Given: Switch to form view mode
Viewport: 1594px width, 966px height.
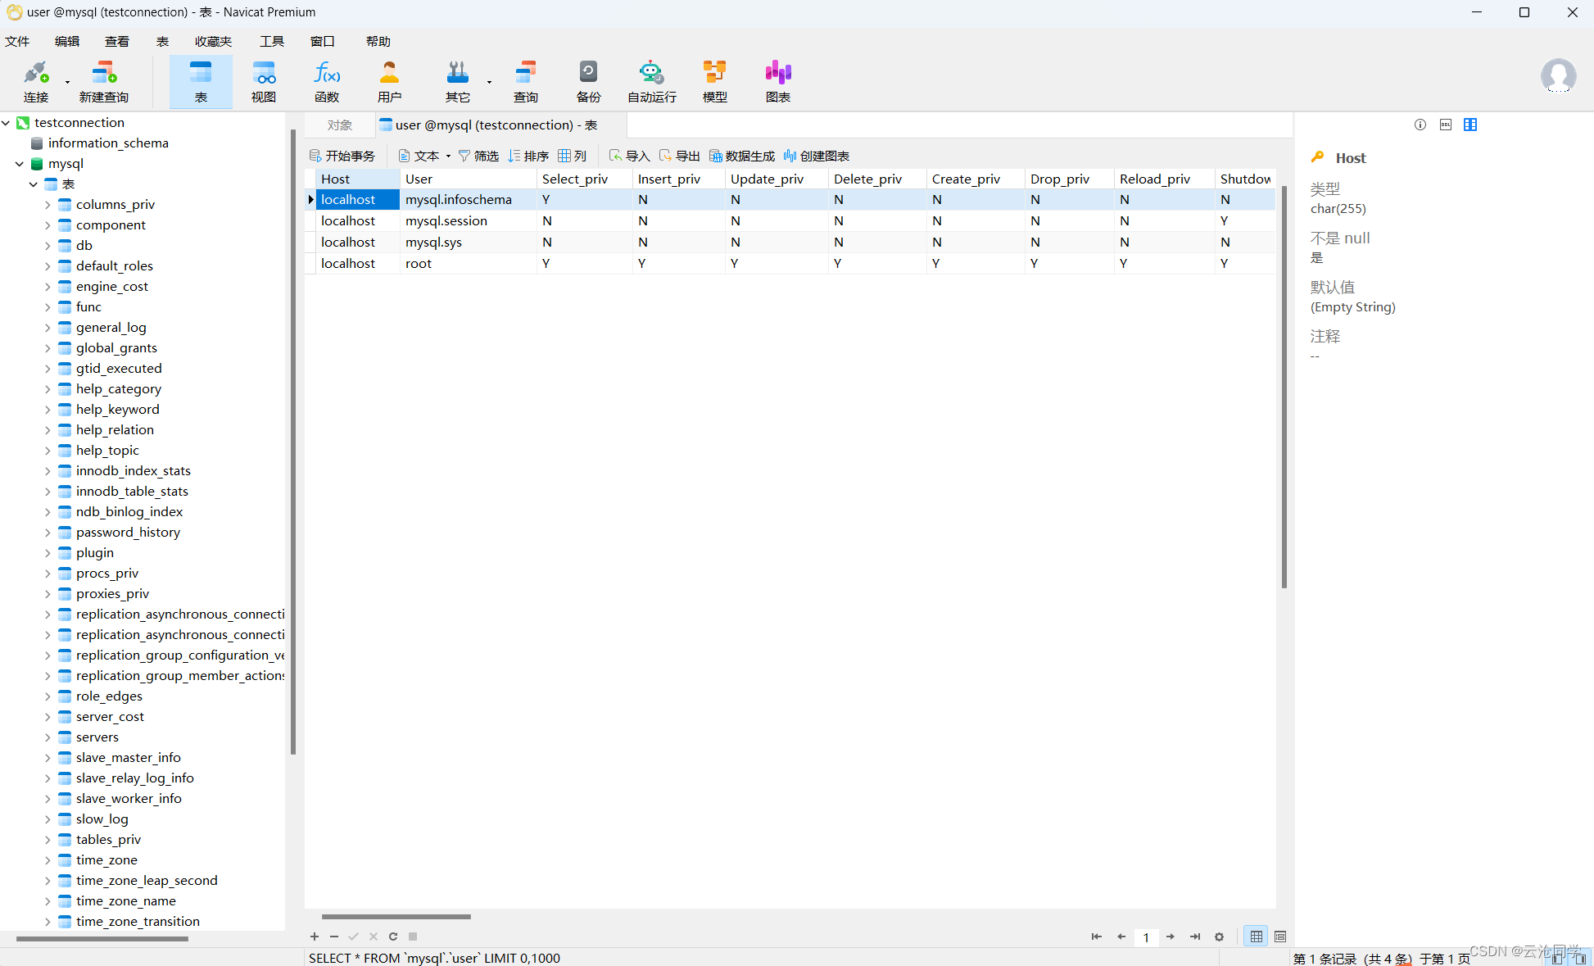Looking at the screenshot, I should click(1280, 937).
